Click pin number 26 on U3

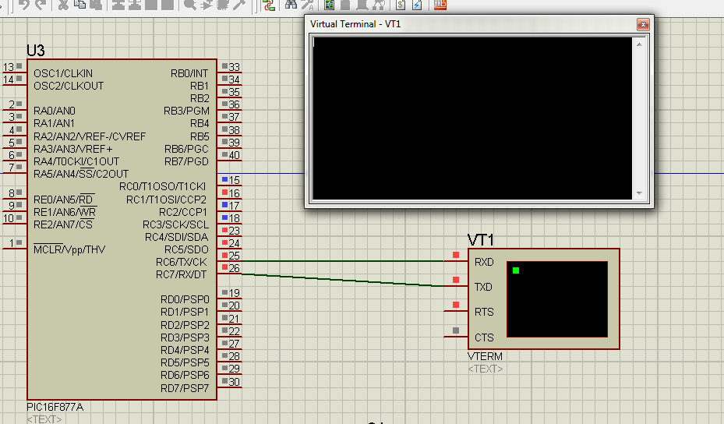[234, 268]
